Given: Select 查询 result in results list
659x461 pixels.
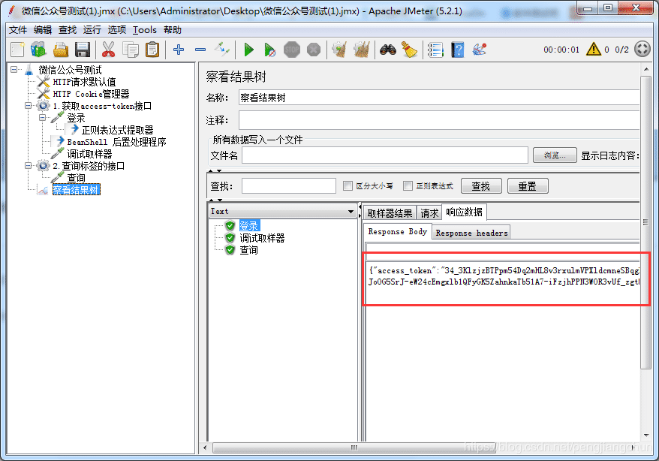Looking at the screenshot, I should coord(248,250).
